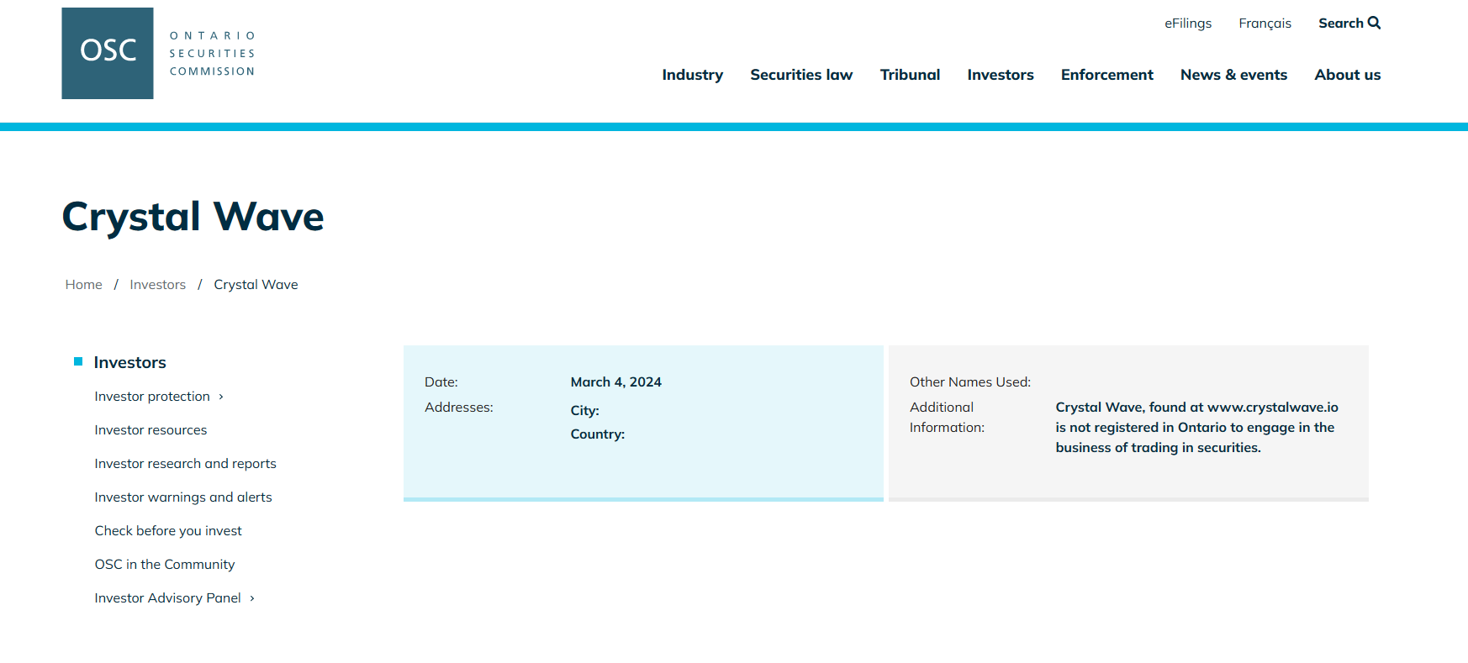Click the Additional Information label

tap(947, 418)
